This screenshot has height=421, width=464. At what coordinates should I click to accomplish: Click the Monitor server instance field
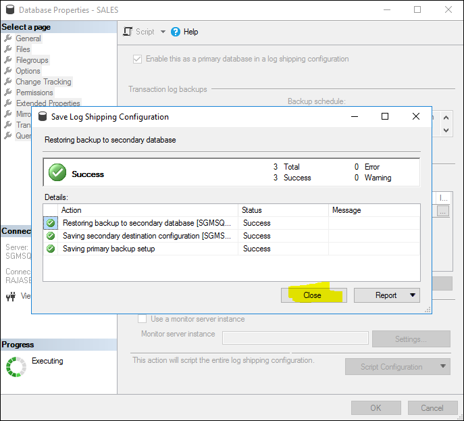click(x=295, y=338)
